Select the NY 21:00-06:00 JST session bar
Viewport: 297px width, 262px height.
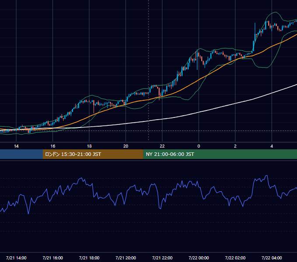[220, 154]
